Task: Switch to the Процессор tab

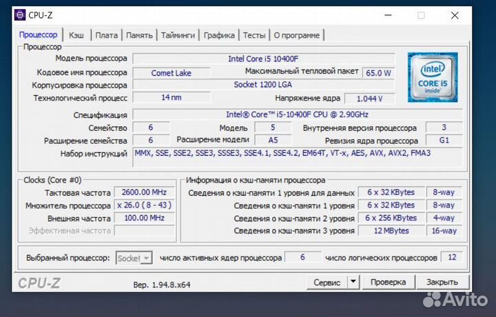Action: 39,34
